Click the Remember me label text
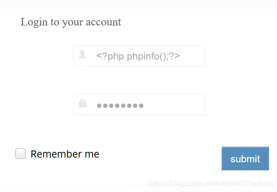 point(65,154)
